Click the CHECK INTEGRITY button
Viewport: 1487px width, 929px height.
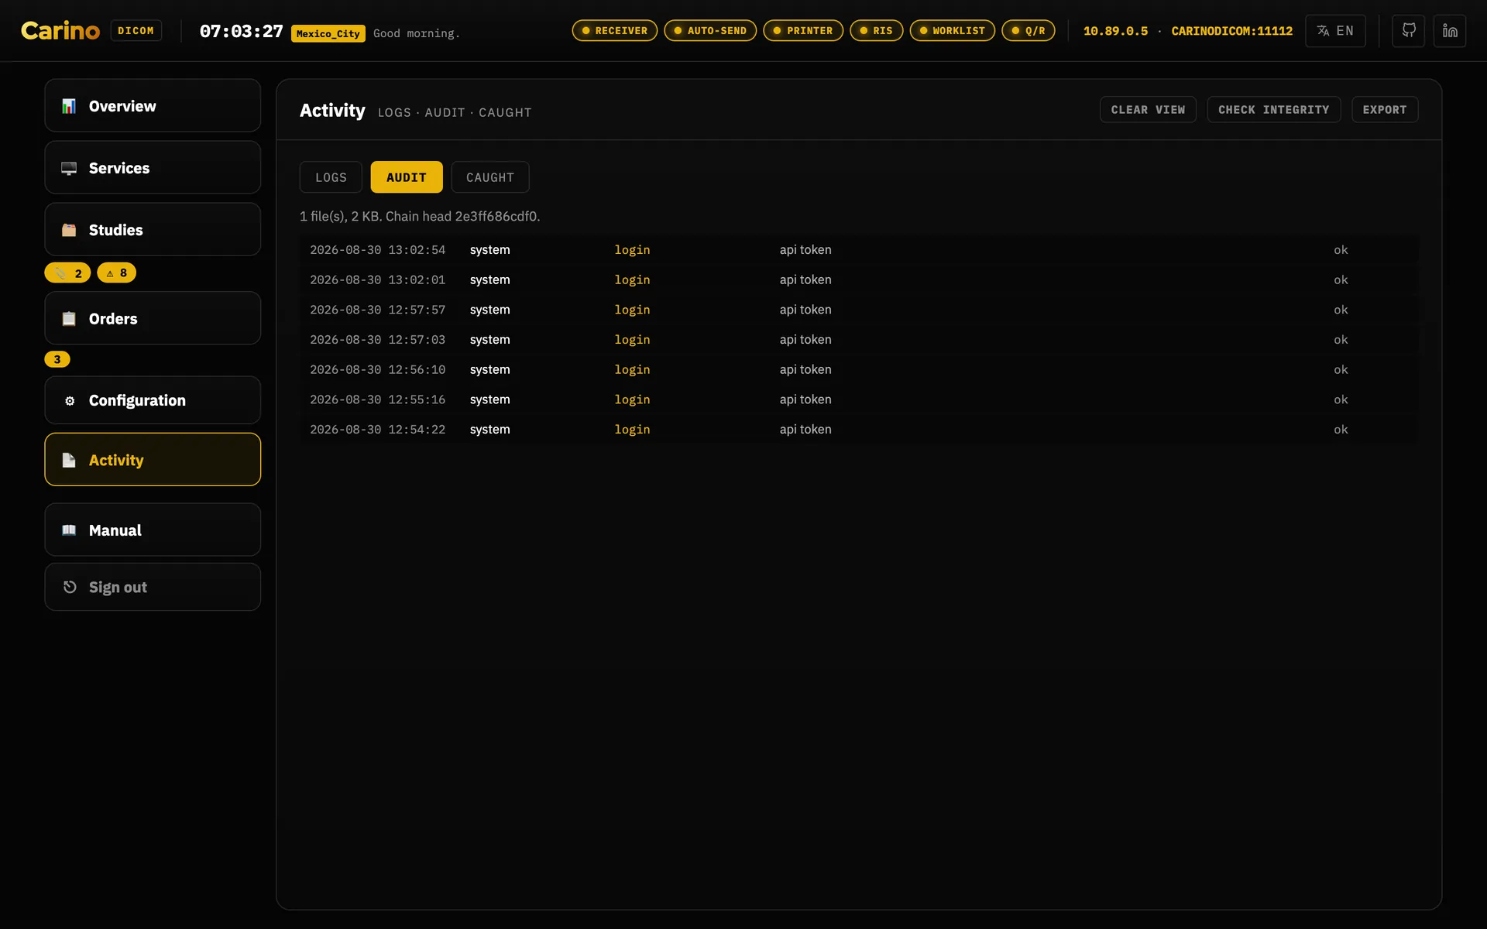point(1274,110)
